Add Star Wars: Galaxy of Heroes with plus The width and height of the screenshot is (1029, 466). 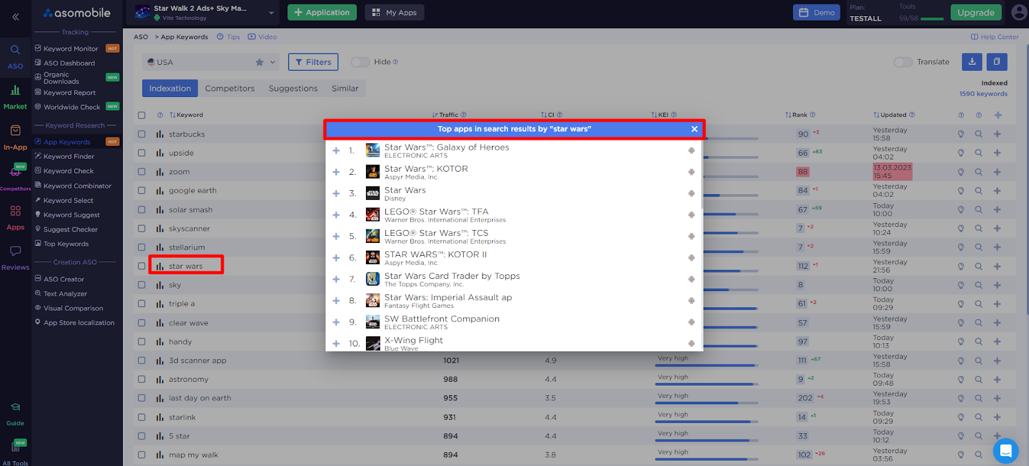pyautogui.click(x=336, y=150)
